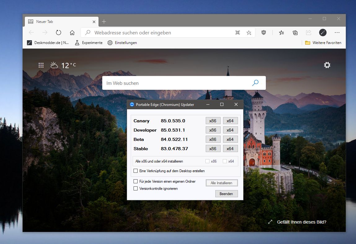Install Canary x86 version
This screenshot has width=356, height=244.
tap(213, 121)
